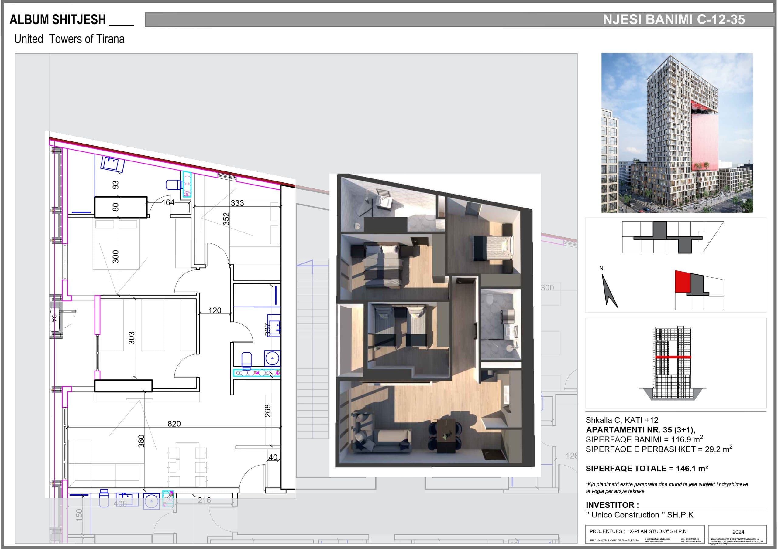
Task: Click the 'N' north label
Action: click(601, 268)
